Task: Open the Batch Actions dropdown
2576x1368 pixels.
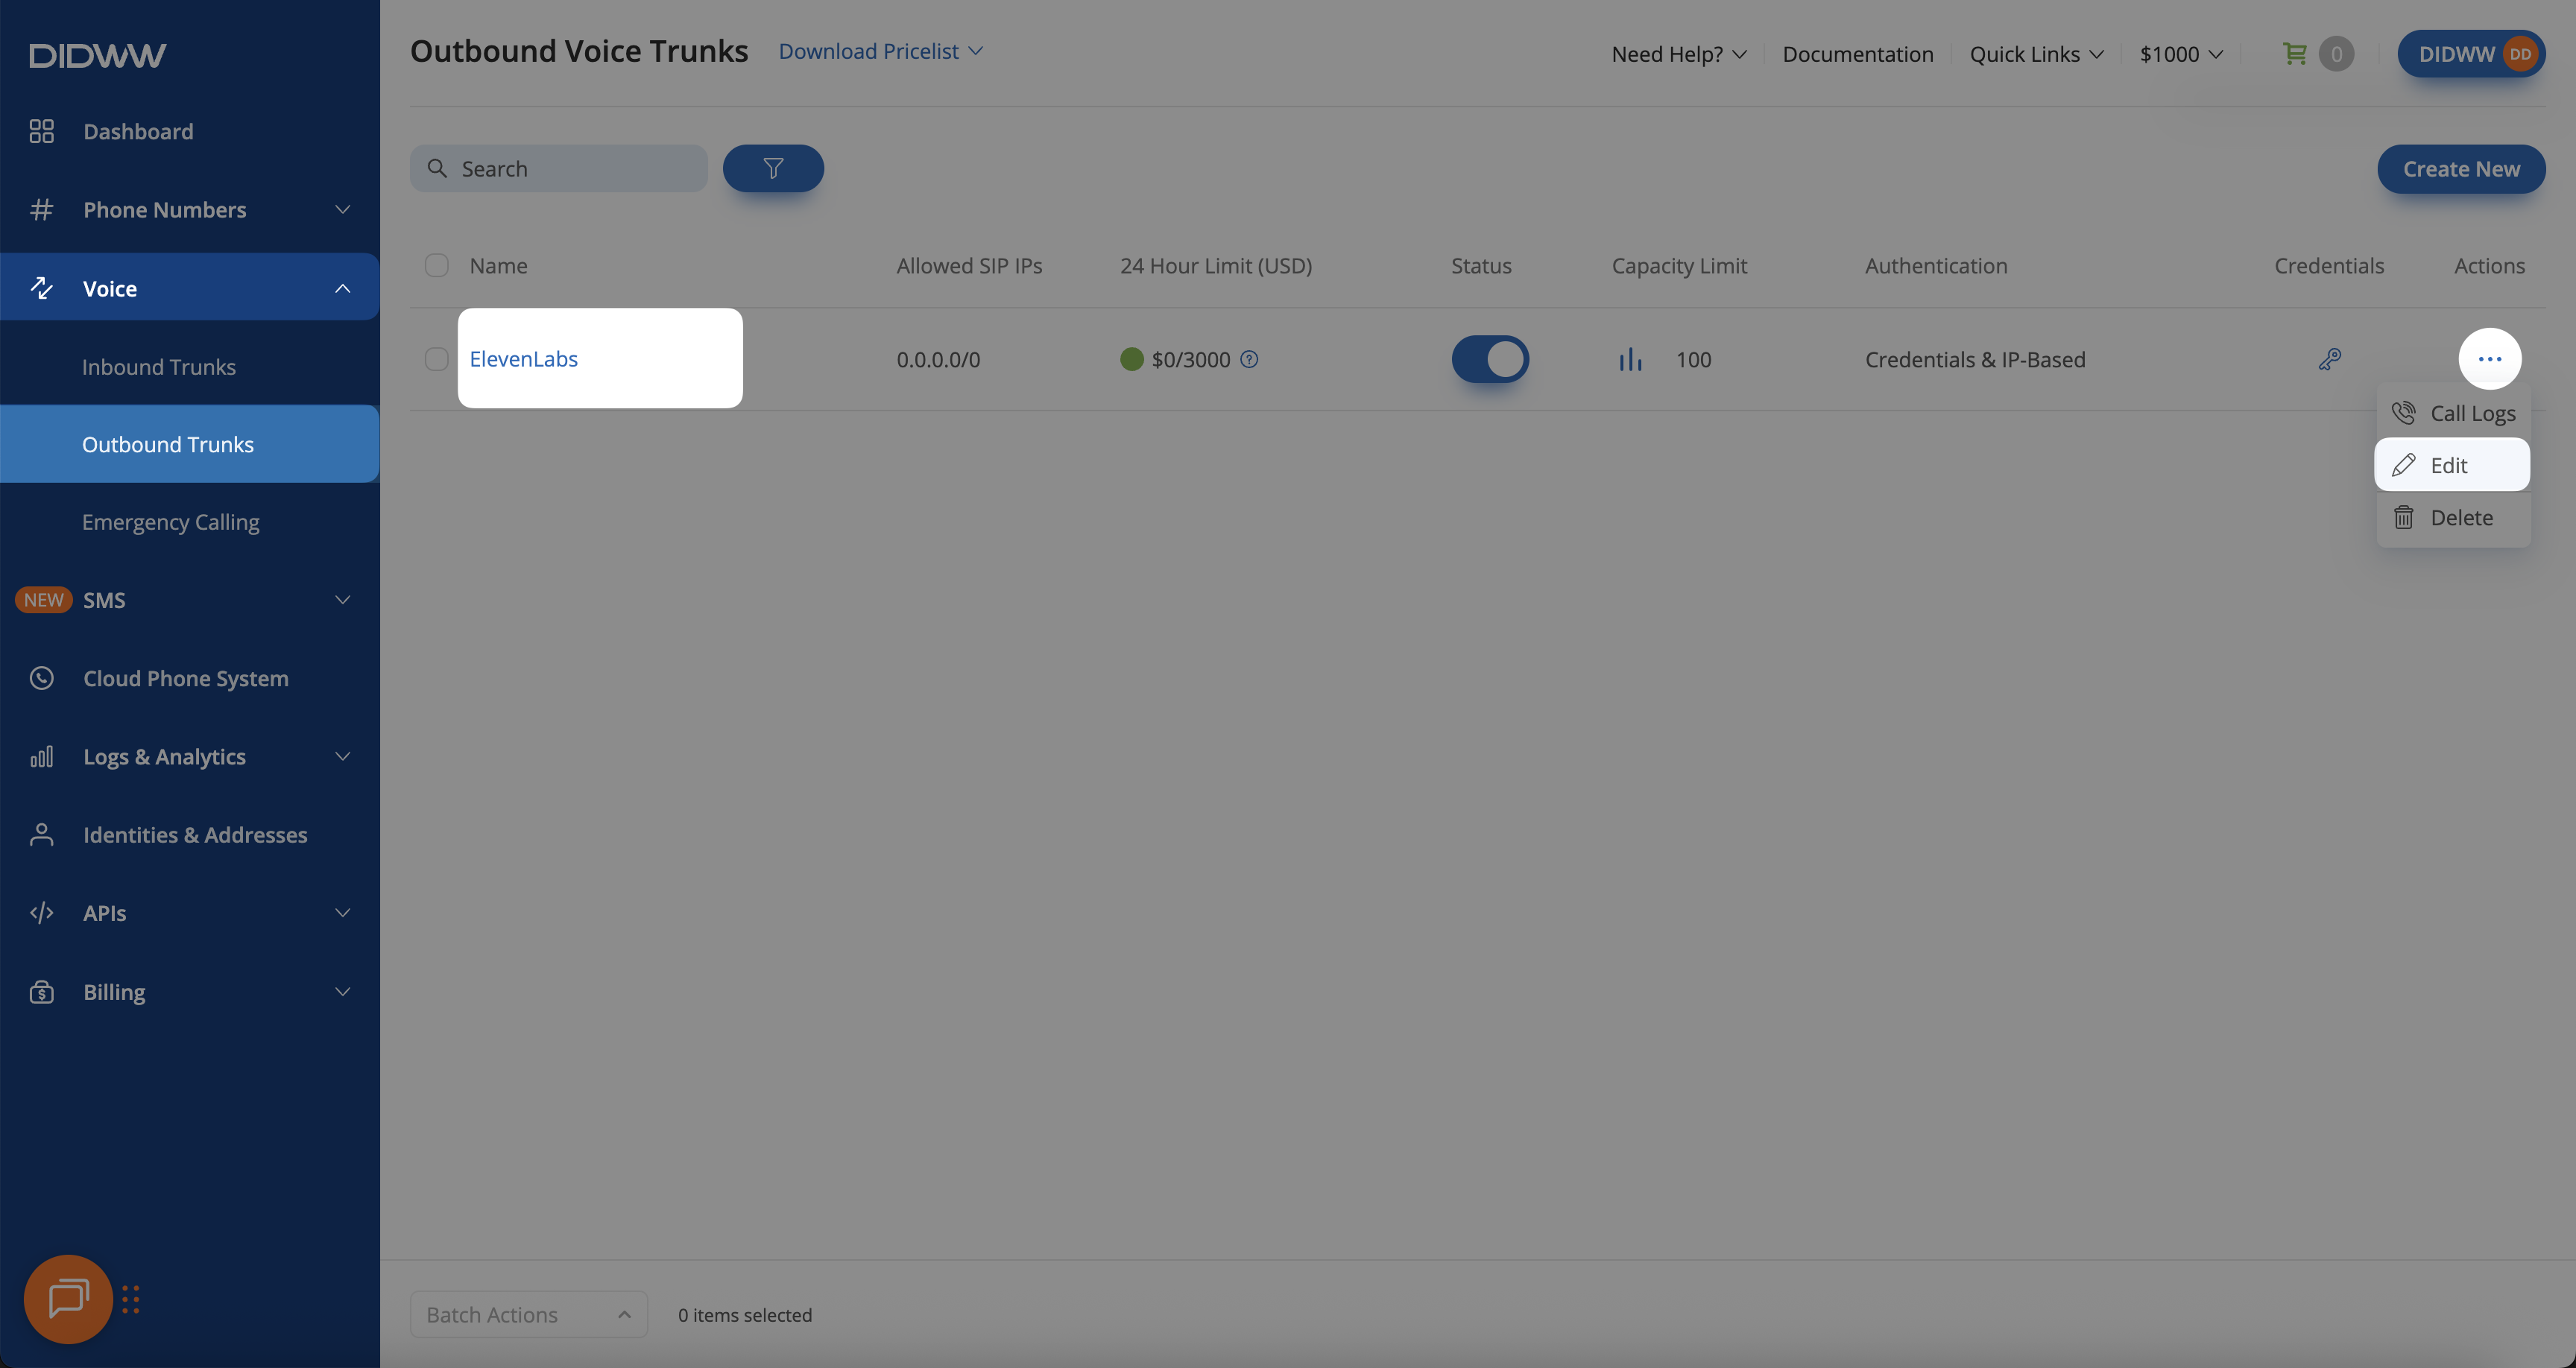Action: [x=528, y=1314]
